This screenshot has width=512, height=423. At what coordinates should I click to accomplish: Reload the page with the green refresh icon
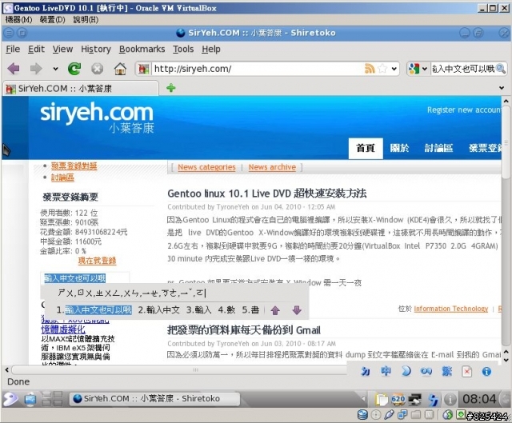pyautogui.click(x=74, y=69)
